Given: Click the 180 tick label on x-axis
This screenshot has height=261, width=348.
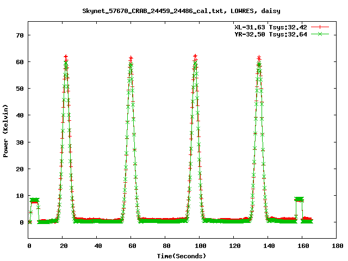Looking at the screenshot, I should tap(335, 246).
